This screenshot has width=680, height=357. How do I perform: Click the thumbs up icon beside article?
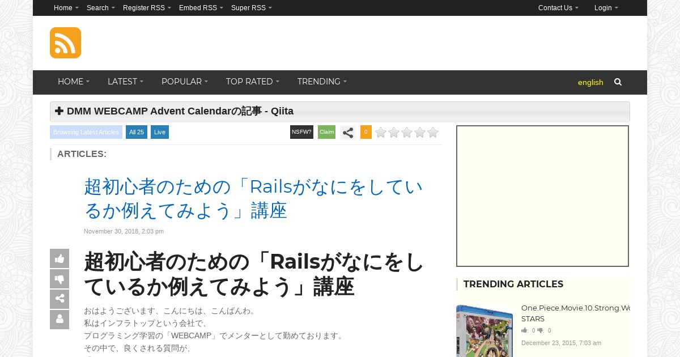(59, 258)
